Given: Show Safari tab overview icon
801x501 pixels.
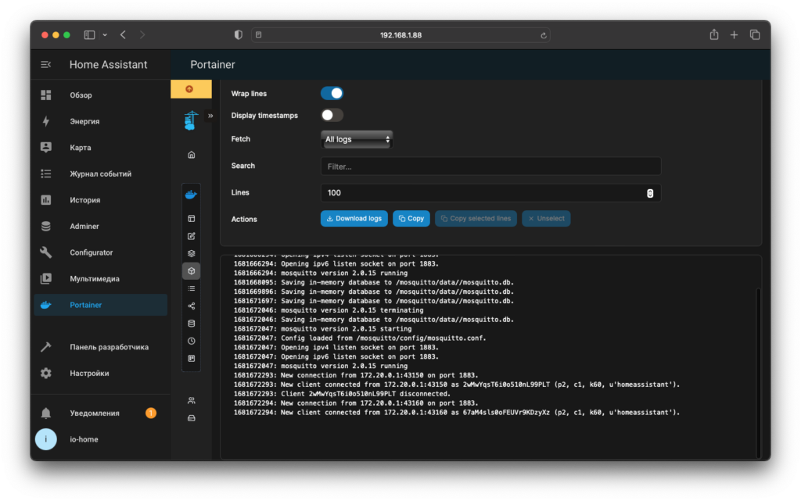Looking at the screenshot, I should [x=755, y=34].
